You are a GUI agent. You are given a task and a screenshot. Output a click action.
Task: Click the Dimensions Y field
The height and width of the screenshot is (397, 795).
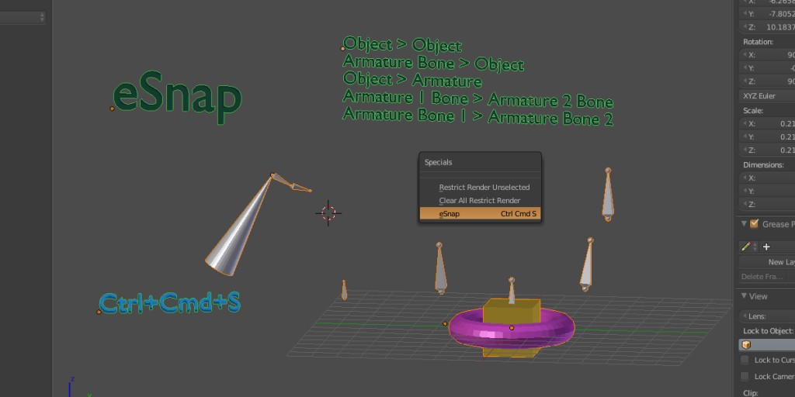[x=766, y=192]
